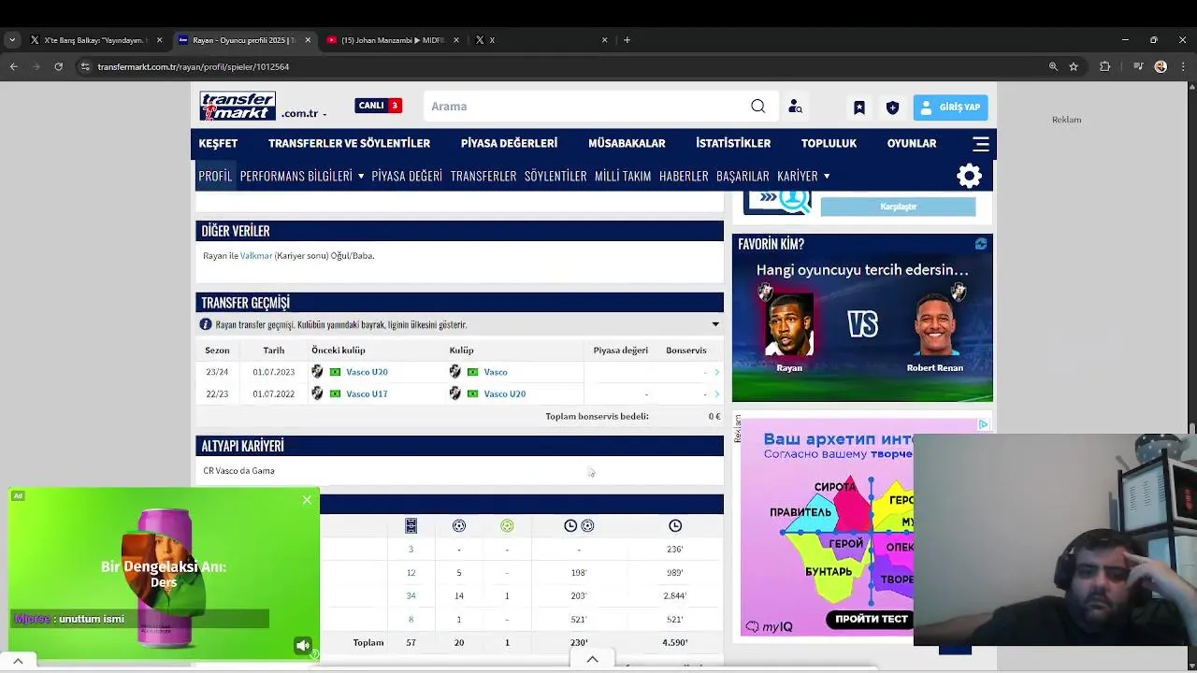This screenshot has width=1197, height=673.
Task: Open the Chrome profile avatar
Action: (1161, 66)
